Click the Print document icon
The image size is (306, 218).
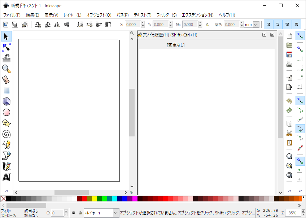(x=289, y=64)
